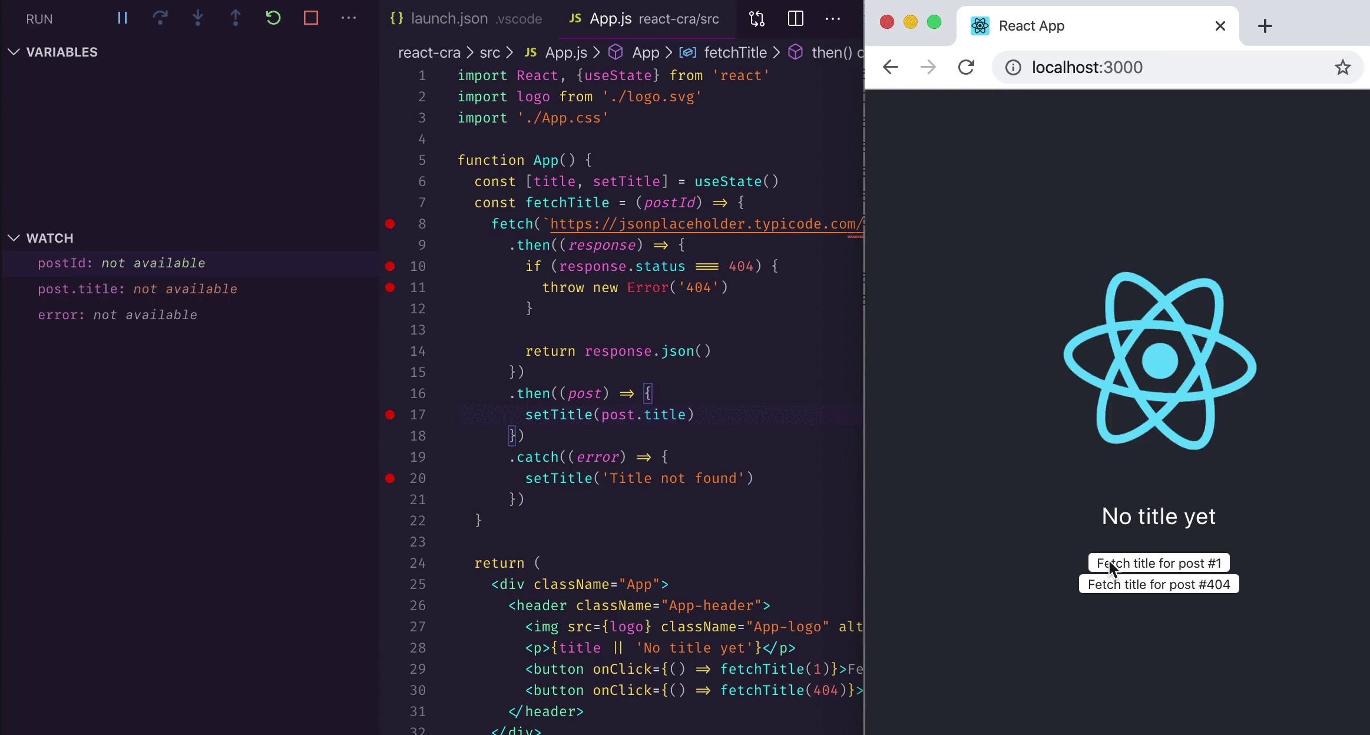The image size is (1370, 735).
Task: Pause the debugger from the debug toolbar
Action: [x=123, y=18]
